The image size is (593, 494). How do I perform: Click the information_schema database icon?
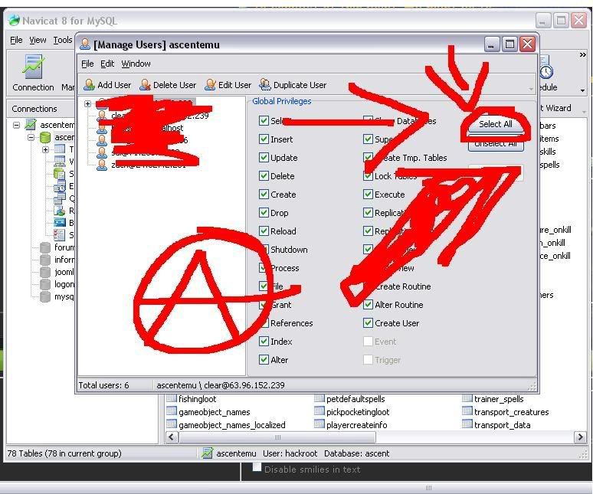(45, 260)
